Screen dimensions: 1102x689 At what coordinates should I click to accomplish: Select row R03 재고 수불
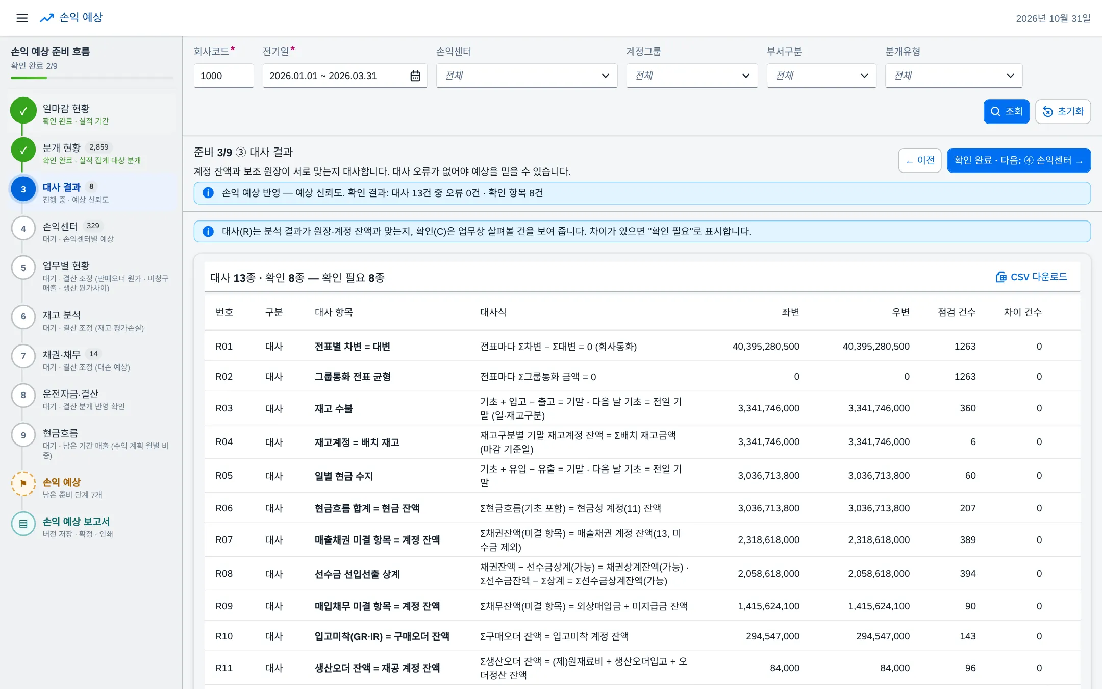tap(642, 408)
